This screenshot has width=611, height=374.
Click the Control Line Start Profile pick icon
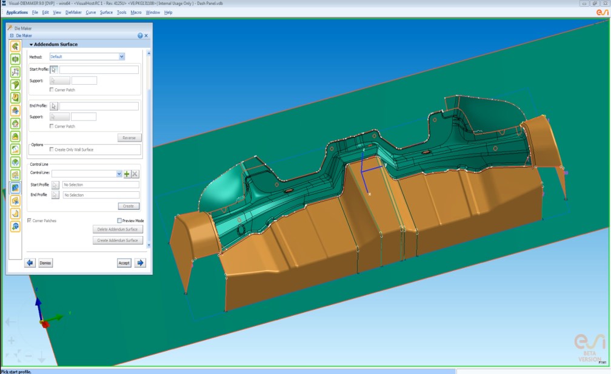click(x=55, y=185)
